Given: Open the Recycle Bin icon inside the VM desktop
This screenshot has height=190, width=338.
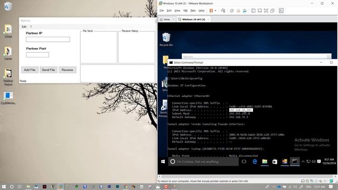Looking at the screenshot, I should click(x=166, y=40).
